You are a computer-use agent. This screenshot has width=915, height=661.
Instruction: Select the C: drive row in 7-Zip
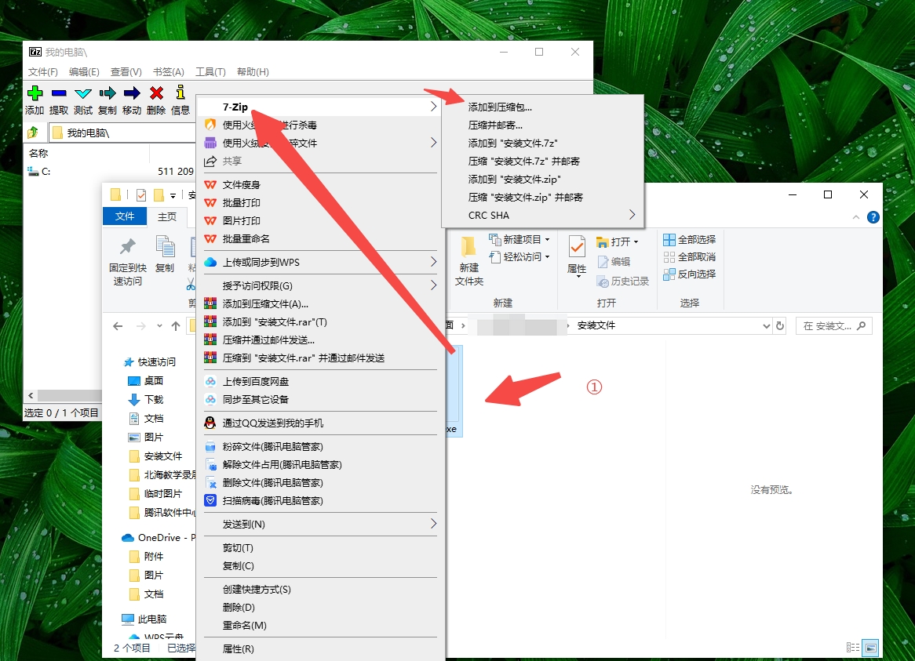(111, 172)
